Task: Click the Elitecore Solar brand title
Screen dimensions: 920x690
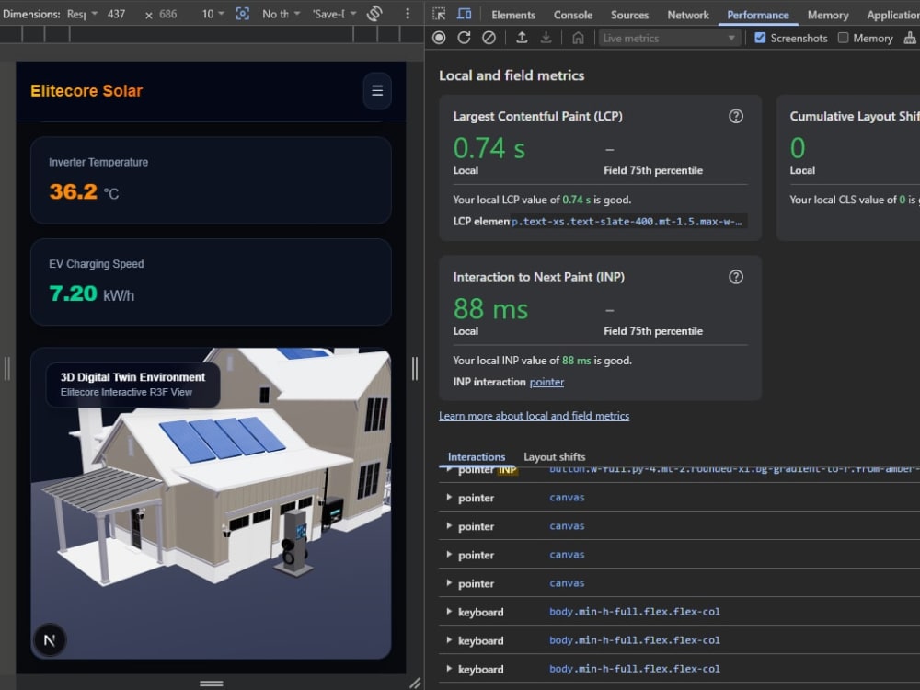Action: [x=86, y=91]
